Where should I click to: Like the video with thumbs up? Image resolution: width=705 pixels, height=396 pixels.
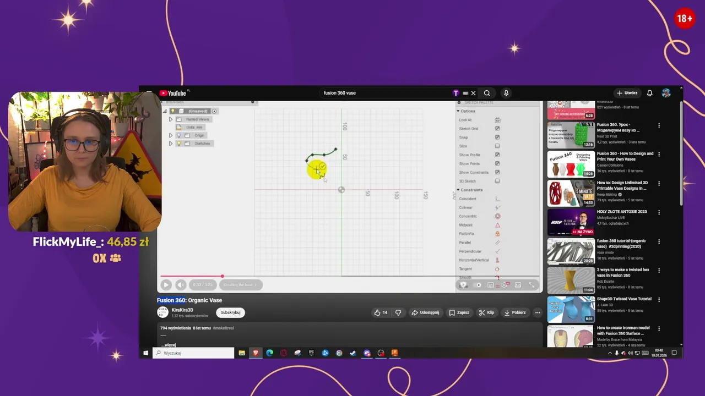(x=381, y=312)
